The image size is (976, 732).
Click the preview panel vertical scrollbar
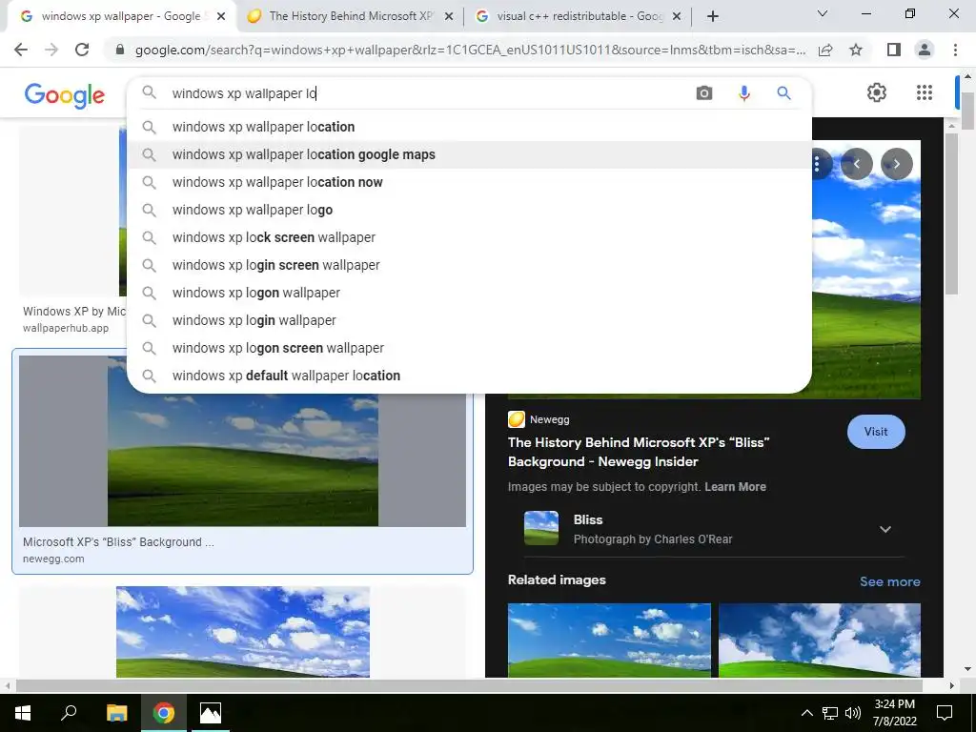coord(951,214)
